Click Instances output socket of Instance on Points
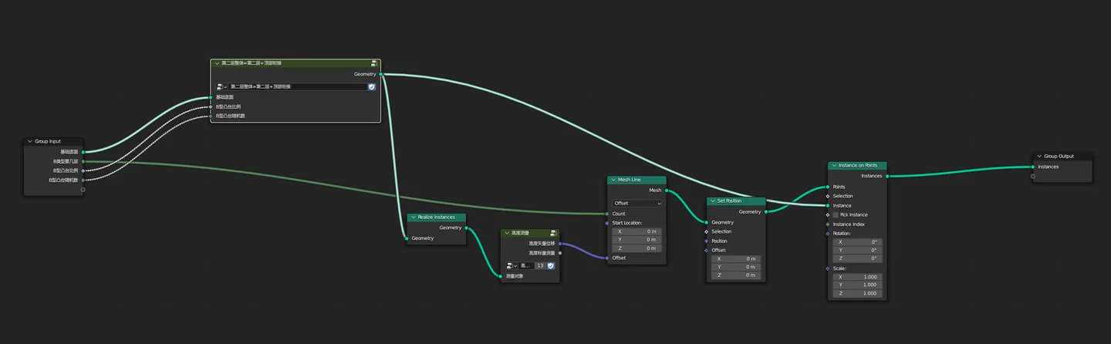1111x344 pixels. pos(887,176)
